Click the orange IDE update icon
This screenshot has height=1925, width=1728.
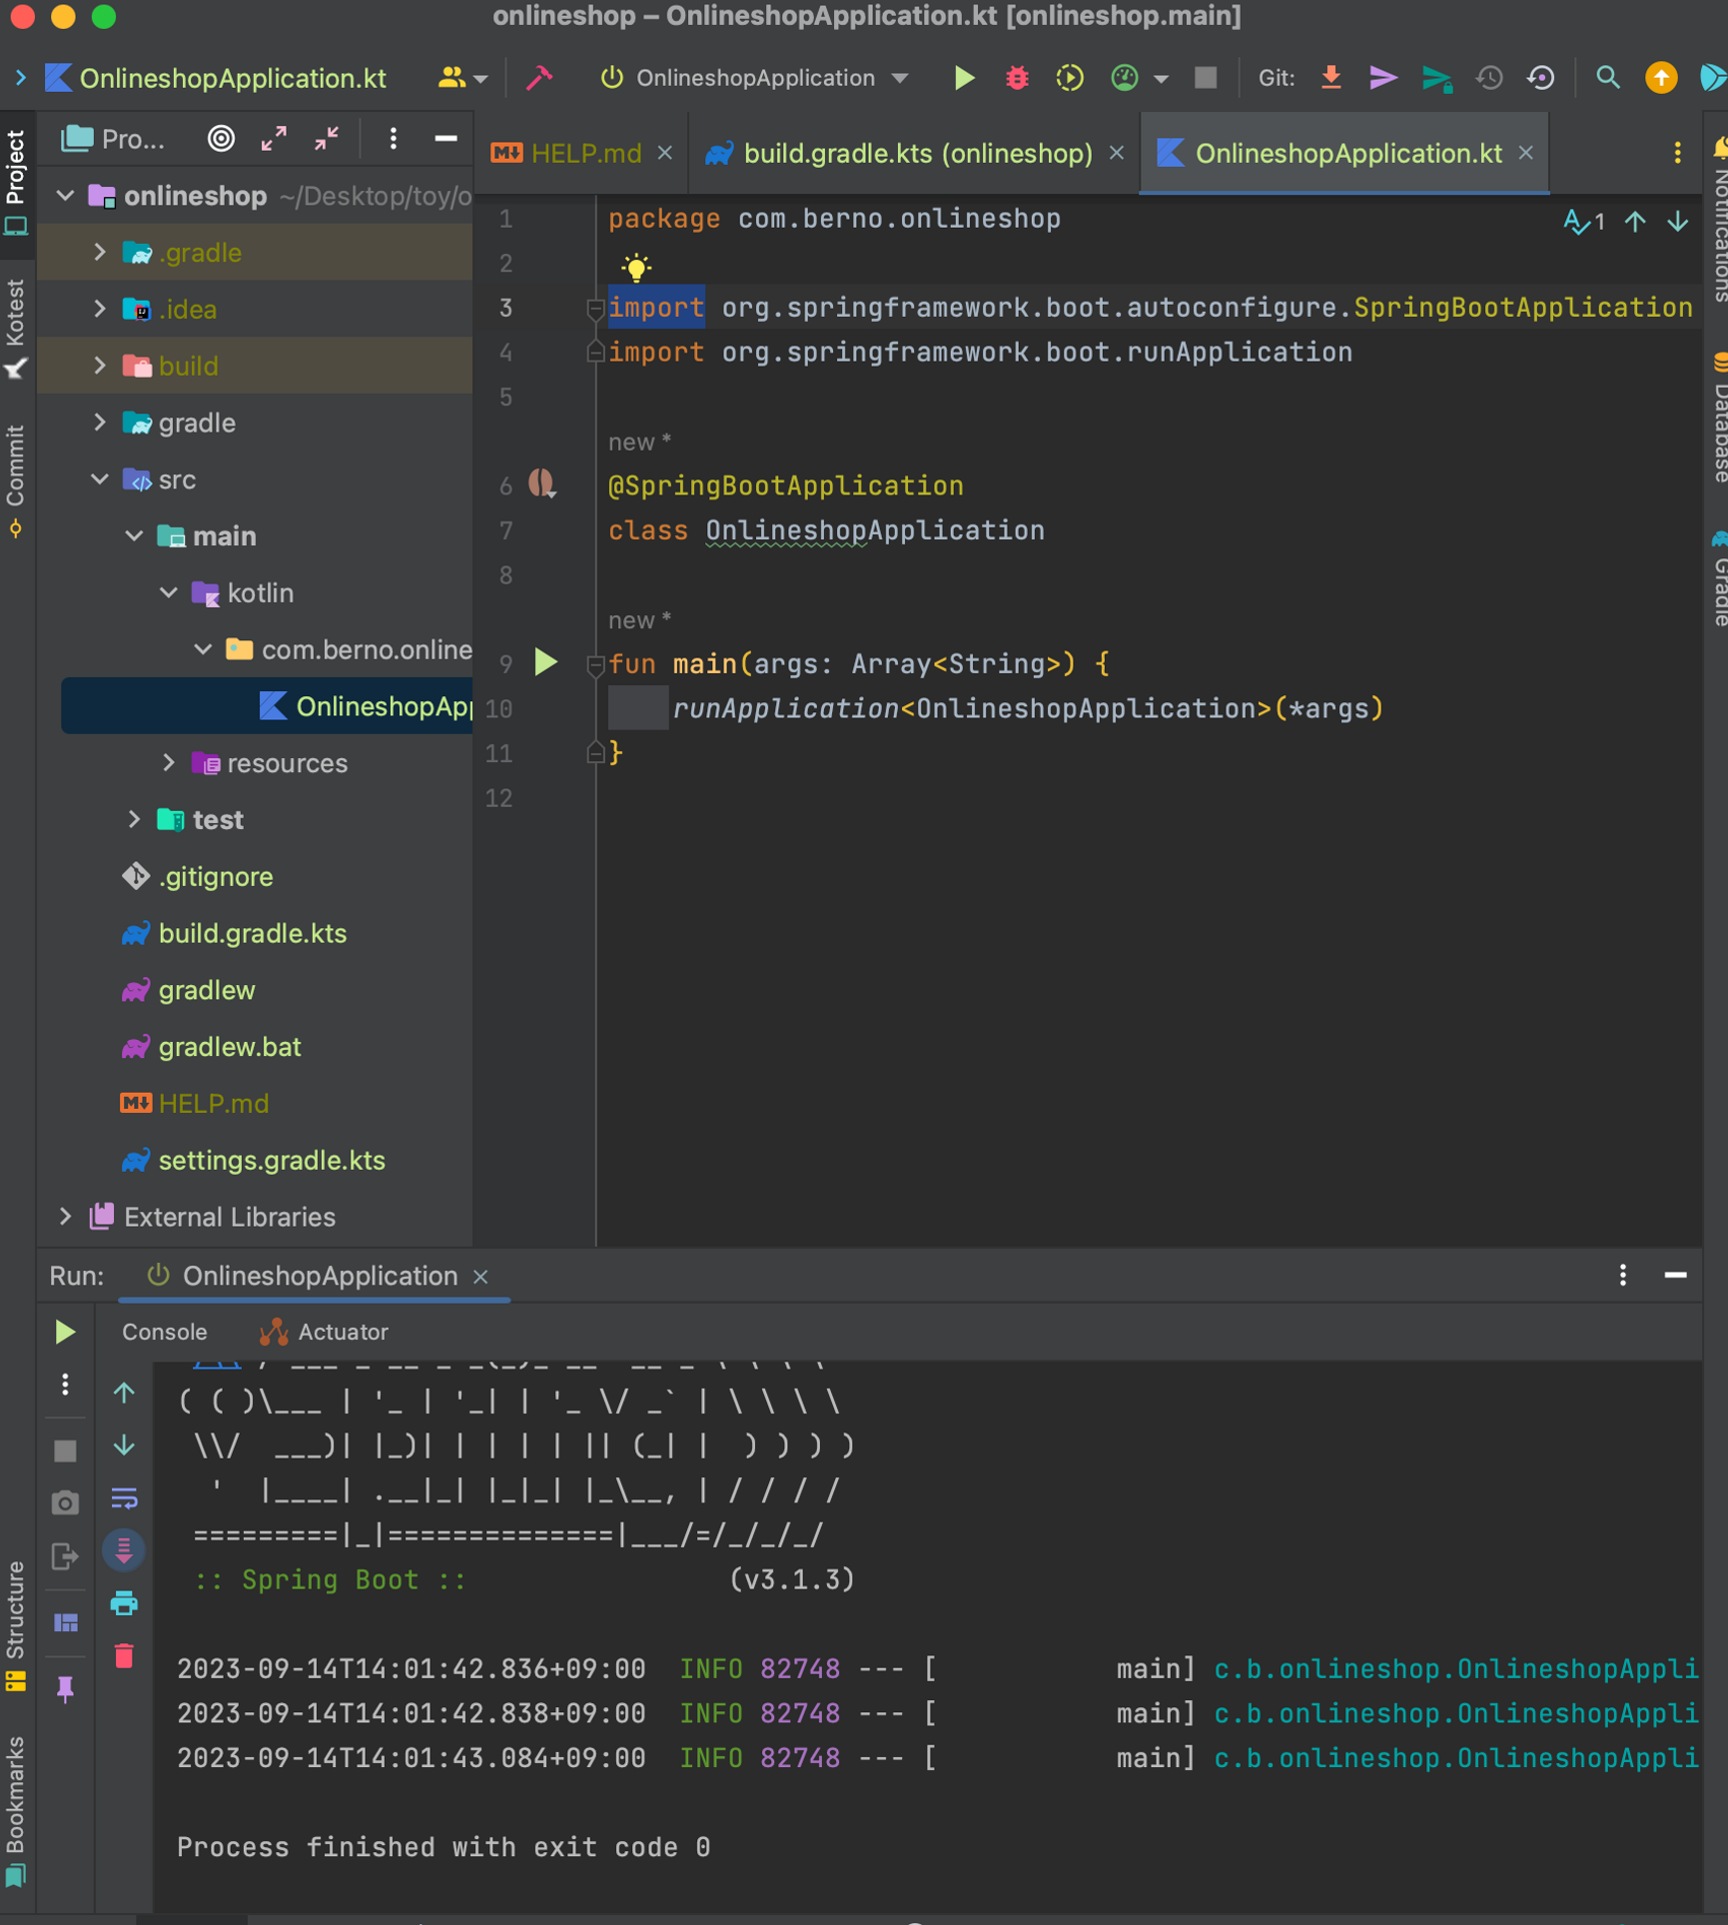click(1661, 78)
